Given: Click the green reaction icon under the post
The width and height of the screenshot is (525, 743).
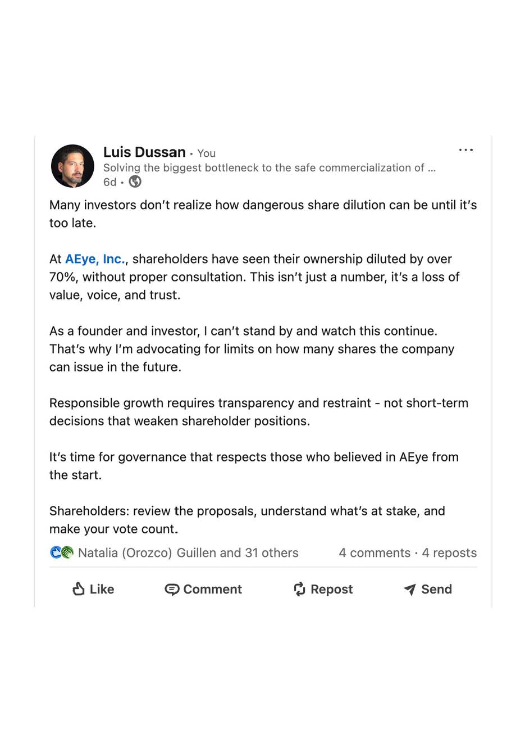Looking at the screenshot, I should (67, 552).
